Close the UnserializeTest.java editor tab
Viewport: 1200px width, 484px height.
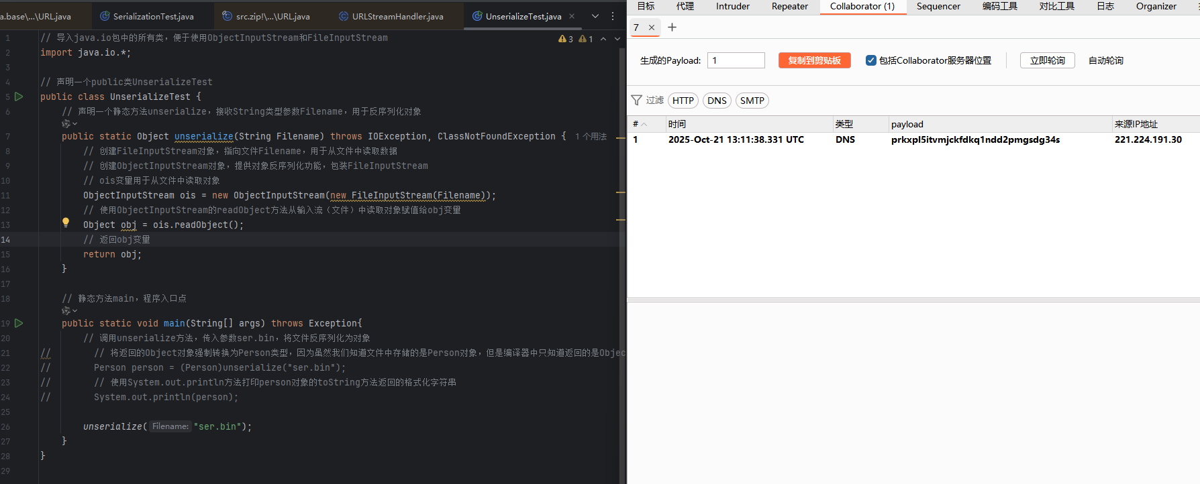(x=572, y=16)
